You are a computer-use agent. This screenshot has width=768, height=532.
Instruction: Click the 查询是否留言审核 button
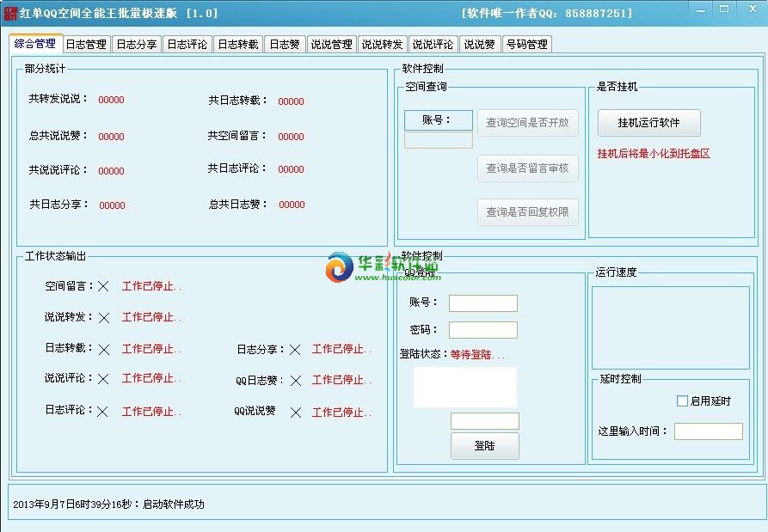[527, 168]
